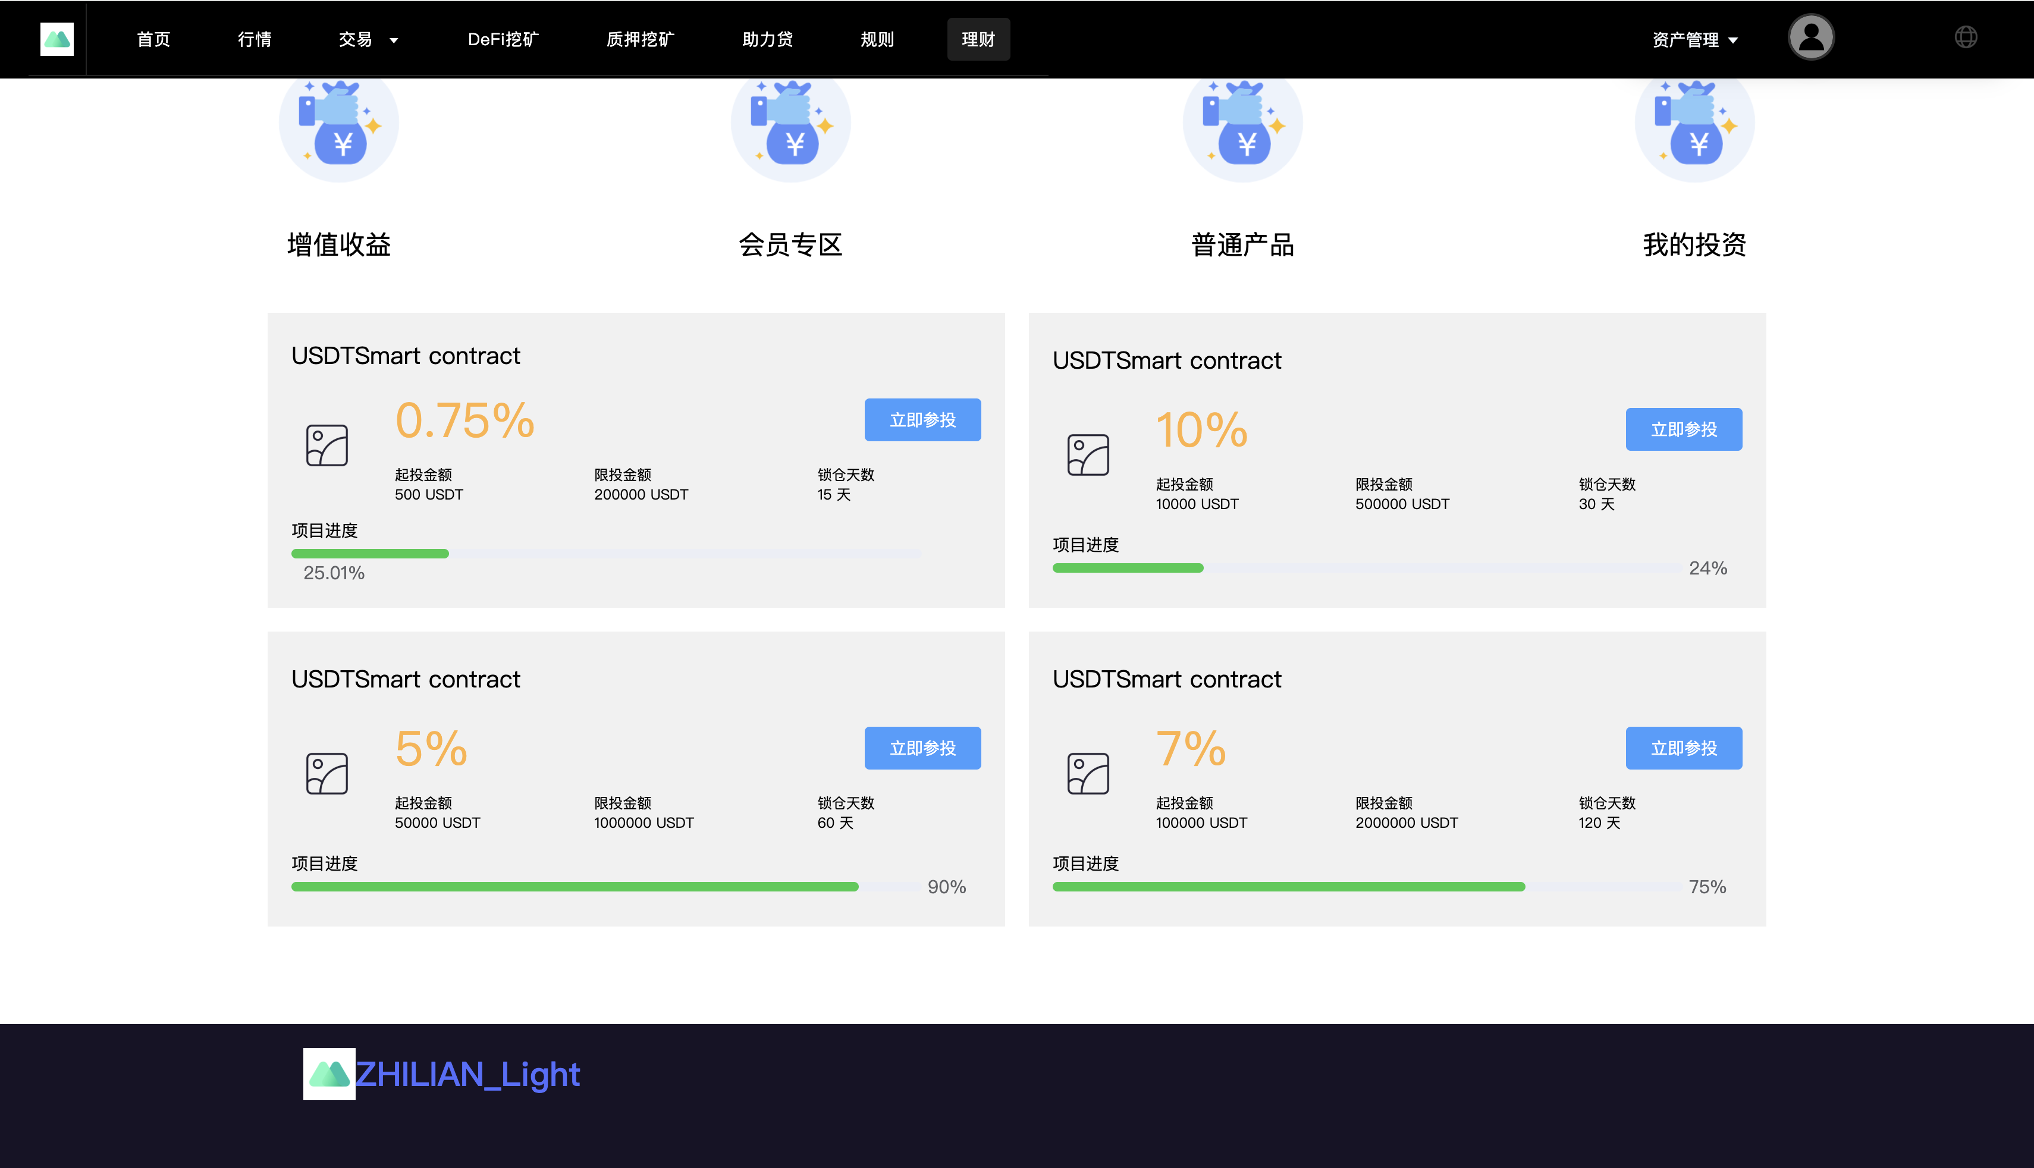Viewport: 2034px width, 1168px height.
Task: Navigate to DeFi挖矿 in the navbar
Action: tap(503, 39)
